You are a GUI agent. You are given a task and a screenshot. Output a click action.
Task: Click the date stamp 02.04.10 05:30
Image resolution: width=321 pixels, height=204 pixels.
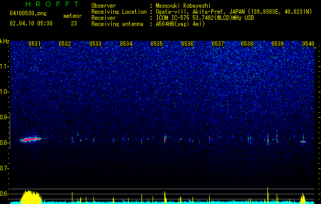tap(31, 23)
